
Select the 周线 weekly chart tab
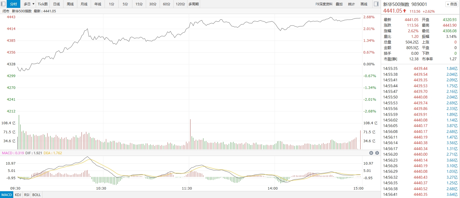click(x=70, y=4)
